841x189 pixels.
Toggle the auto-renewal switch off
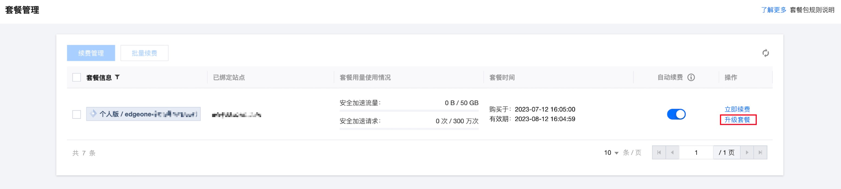(676, 114)
